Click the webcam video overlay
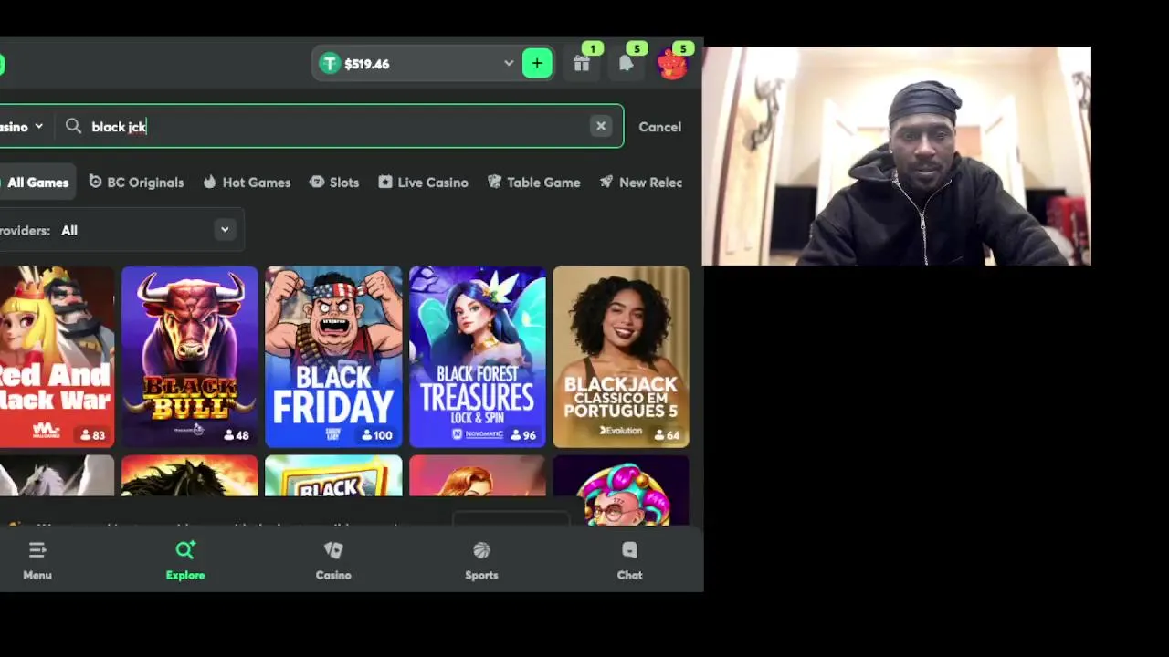 tap(896, 156)
